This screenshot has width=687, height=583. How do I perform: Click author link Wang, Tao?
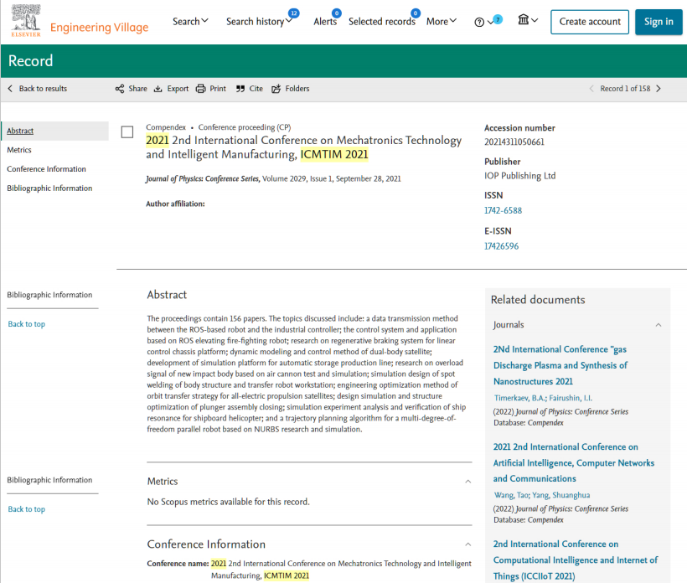pyautogui.click(x=512, y=495)
